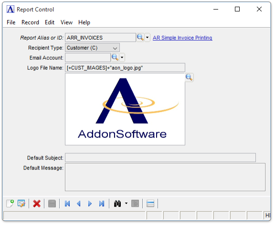
Task: Click into the Default Subject field
Action: coord(160,158)
